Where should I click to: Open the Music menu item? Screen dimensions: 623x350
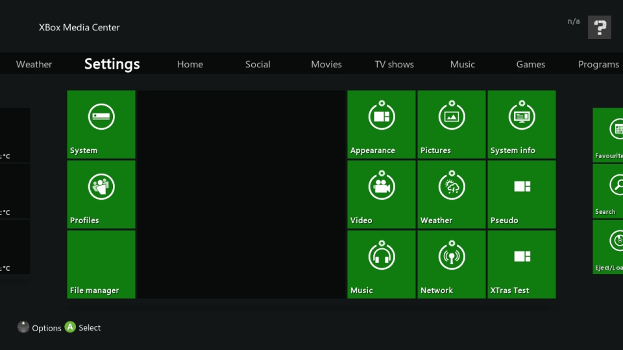(x=463, y=64)
